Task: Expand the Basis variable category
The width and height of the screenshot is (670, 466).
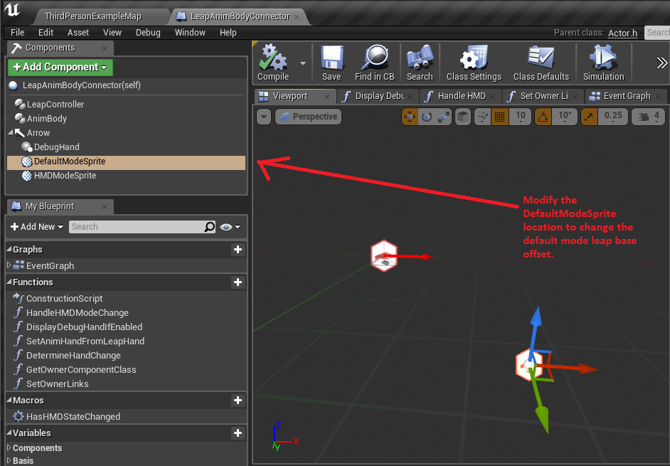Action: click(9, 460)
